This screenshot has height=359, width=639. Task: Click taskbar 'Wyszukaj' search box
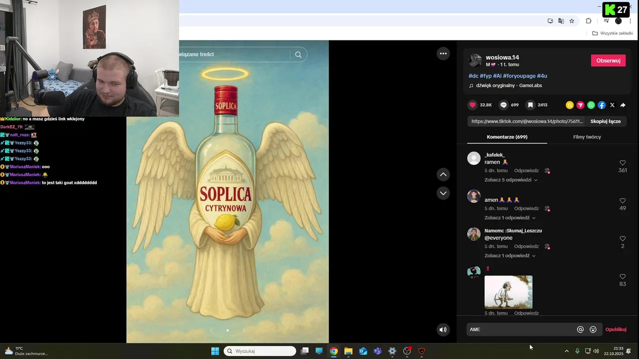260,351
